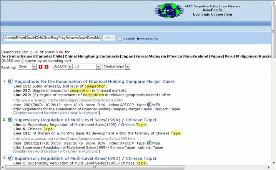Click the Search button
276x170 pixels.
(109, 38)
